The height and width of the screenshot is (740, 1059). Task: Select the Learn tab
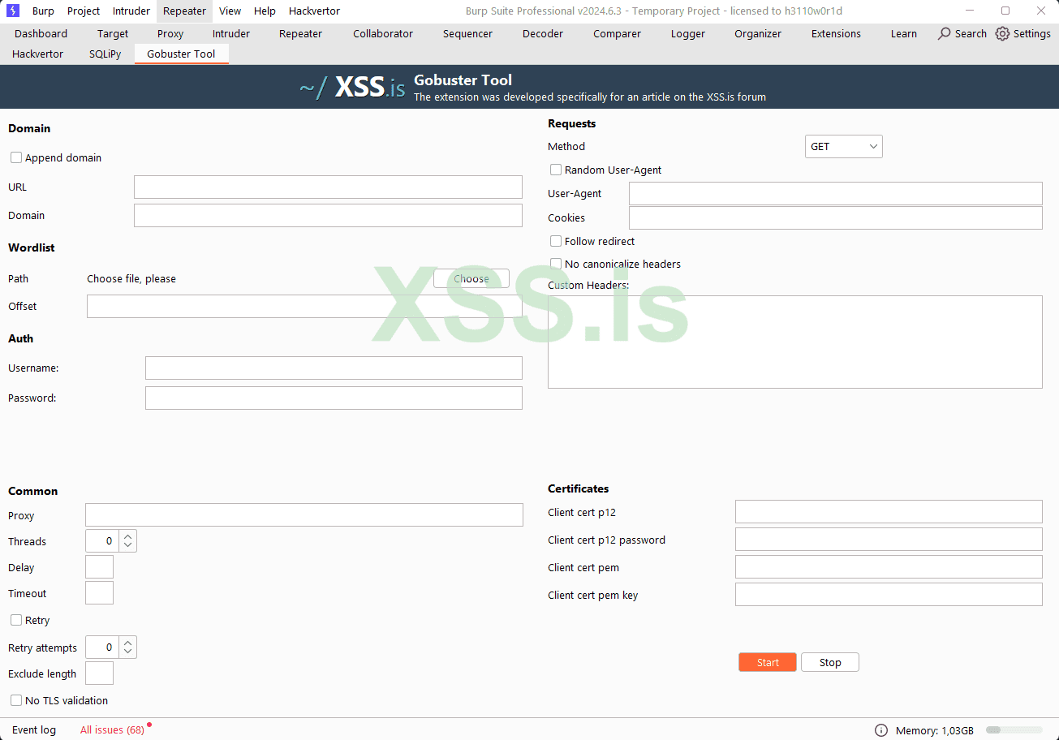[x=904, y=33]
